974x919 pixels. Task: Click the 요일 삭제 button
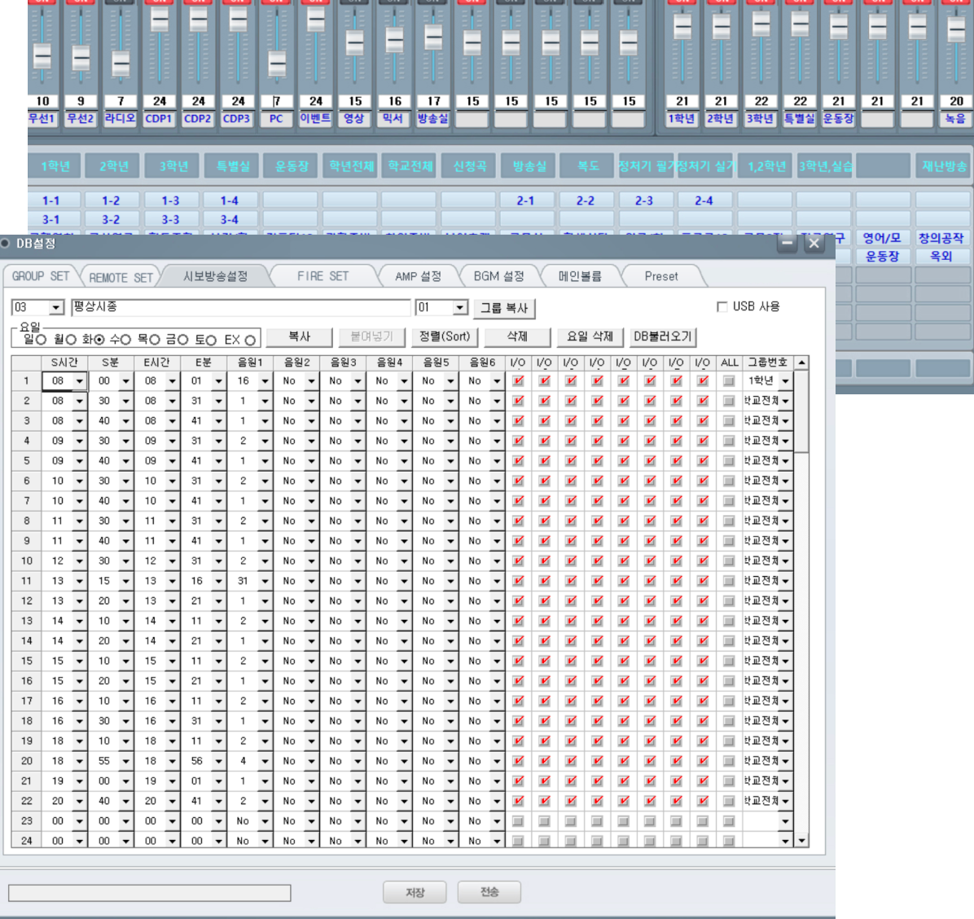[590, 336]
